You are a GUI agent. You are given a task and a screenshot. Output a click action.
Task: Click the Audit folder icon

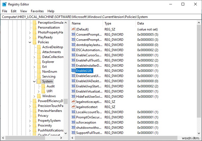(x=43, y=86)
